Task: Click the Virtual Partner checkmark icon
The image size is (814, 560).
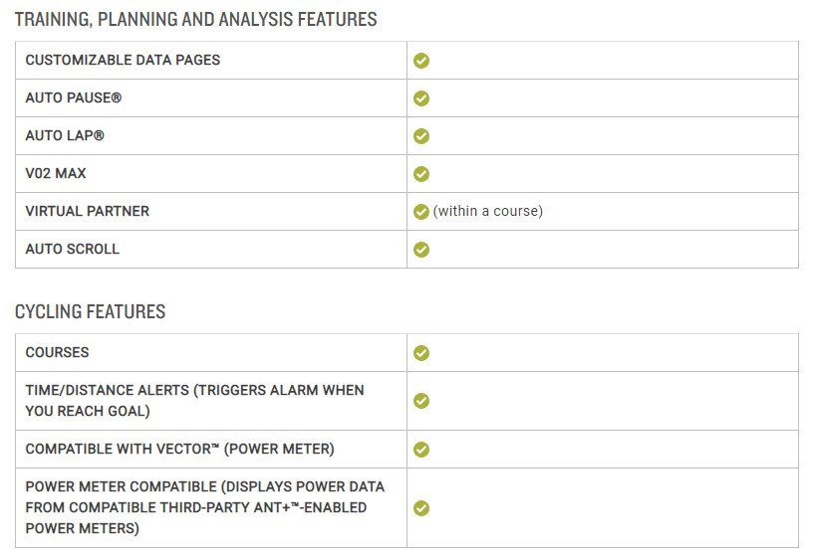Action: point(421,212)
